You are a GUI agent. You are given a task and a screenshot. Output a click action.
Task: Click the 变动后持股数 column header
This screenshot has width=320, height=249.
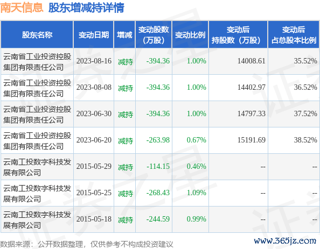[238, 34]
